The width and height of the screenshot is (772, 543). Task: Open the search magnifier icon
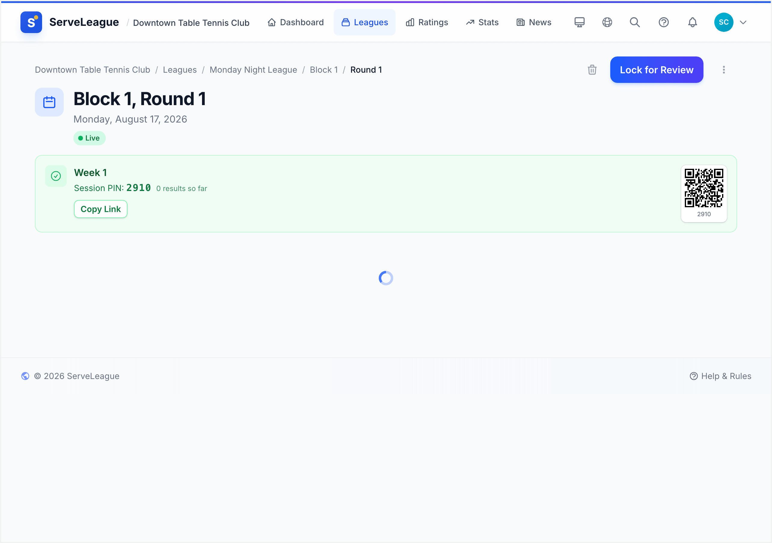coord(635,22)
